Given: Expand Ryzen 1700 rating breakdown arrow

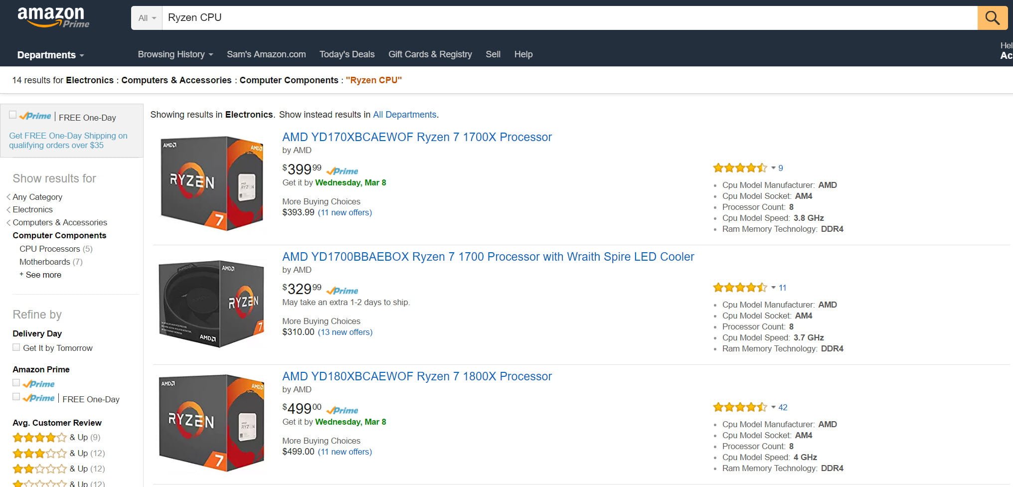Looking at the screenshot, I should click(773, 288).
